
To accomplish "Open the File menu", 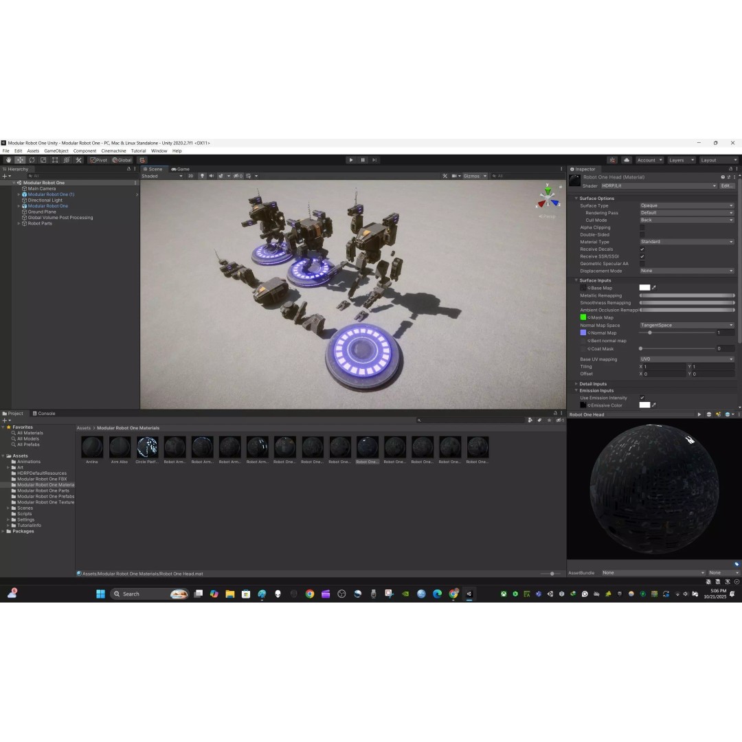I will click(5, 151).
